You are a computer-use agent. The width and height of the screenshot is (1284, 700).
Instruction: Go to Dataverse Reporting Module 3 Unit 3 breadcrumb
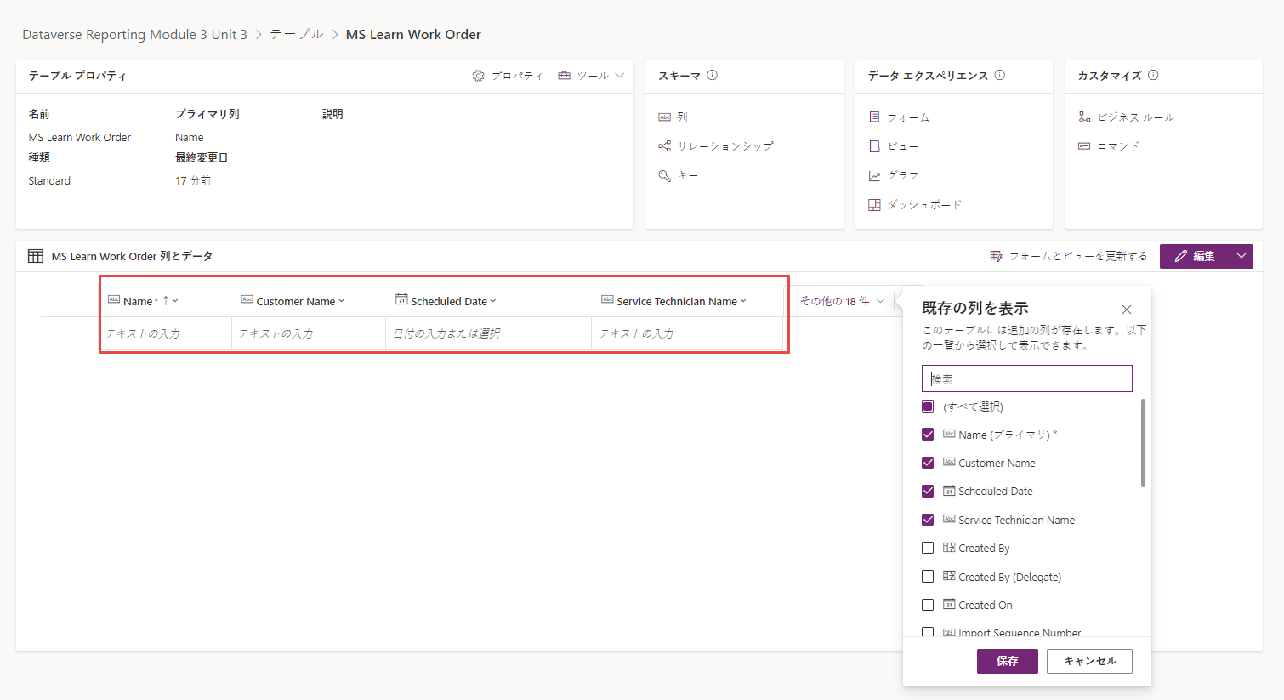click(134, 35)
